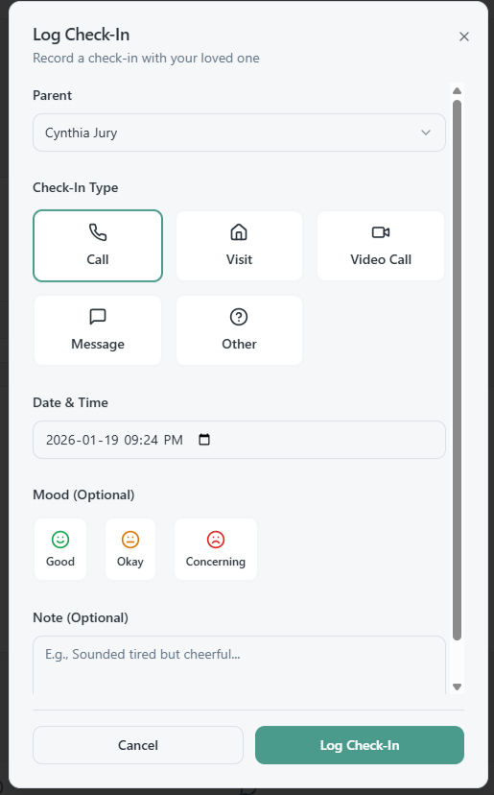This screenshot has width=494, height=795.
Task: Click the 'Record a check-in with your loved one' subtitle
Action: click(x=146, y=59)
